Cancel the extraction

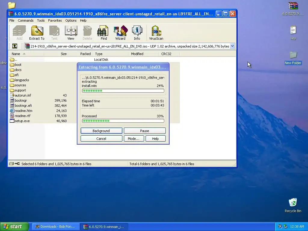pyautogui.click(x=101, y=139)
